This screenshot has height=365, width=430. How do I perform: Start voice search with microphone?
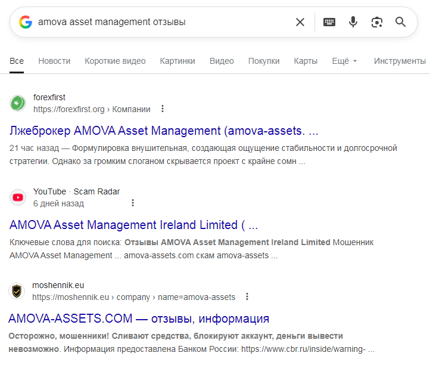[353, 22]
